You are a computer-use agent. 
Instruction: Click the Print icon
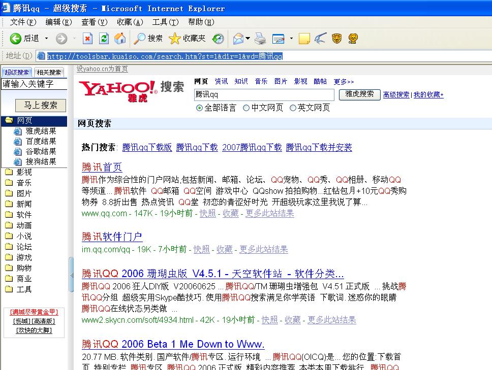coord(260,39)
